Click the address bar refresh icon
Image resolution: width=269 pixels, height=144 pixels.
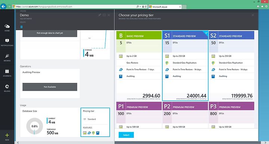(146, 6)
